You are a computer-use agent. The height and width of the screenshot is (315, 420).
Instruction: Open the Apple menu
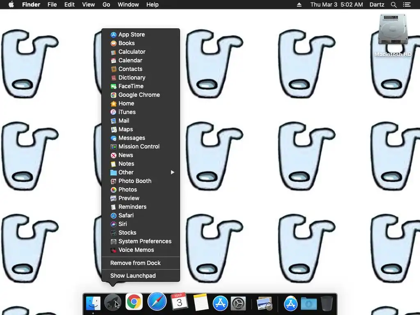click(11, 5)
